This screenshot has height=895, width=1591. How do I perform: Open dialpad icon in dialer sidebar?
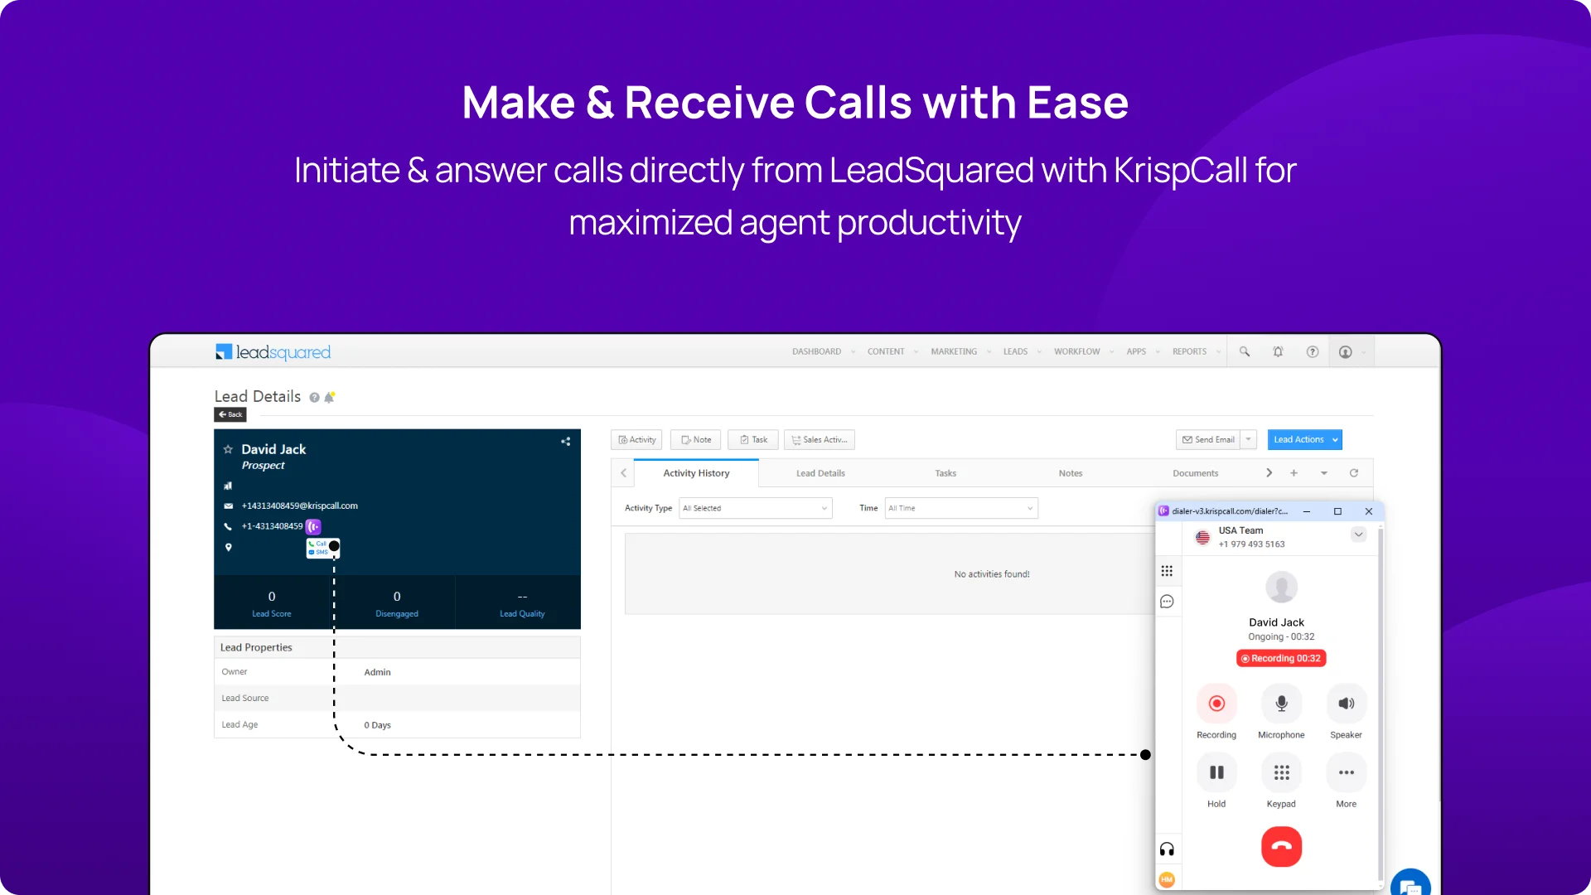(1167, 571)
